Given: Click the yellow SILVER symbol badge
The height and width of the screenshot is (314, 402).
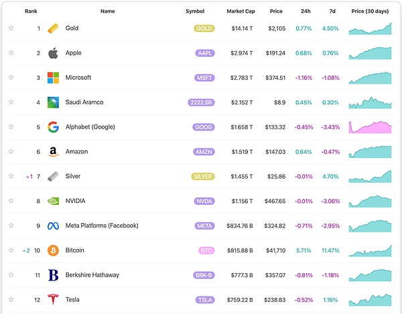Looking at the screenshot, I should (x=204, y=176).
